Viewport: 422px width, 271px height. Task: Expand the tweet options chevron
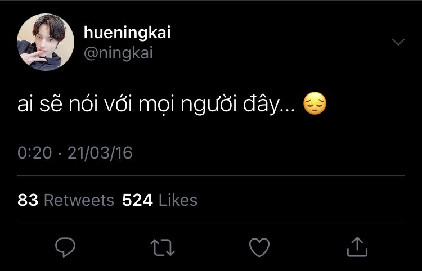pyautogui.click(x=398, y=43)
